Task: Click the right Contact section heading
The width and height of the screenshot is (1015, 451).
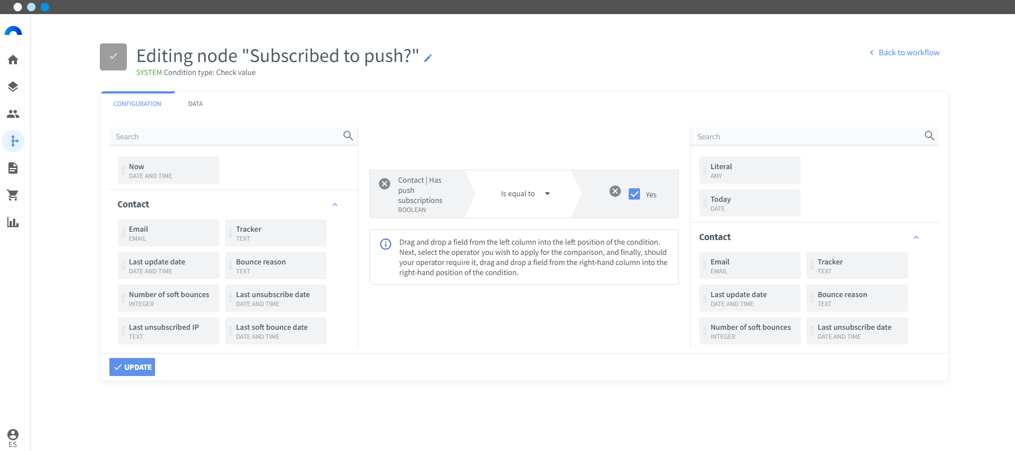Action: pyautogui.click(x=714, y=237)
